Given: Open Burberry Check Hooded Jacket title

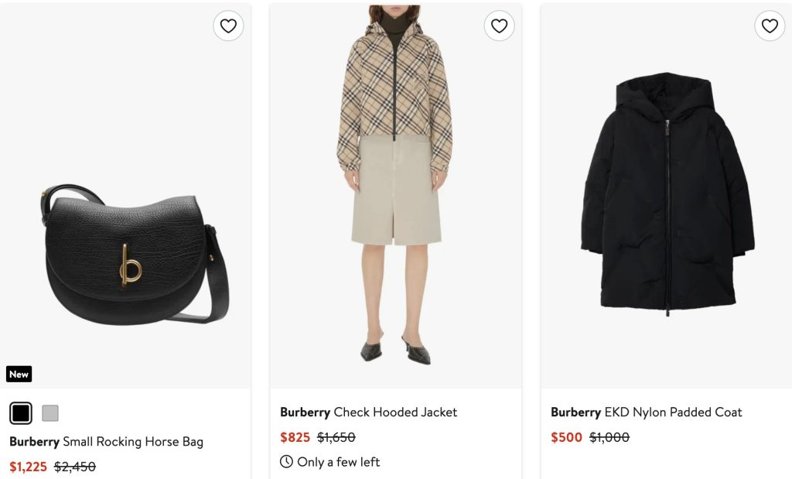Looking at the screenshot, I should click(368, 412).
